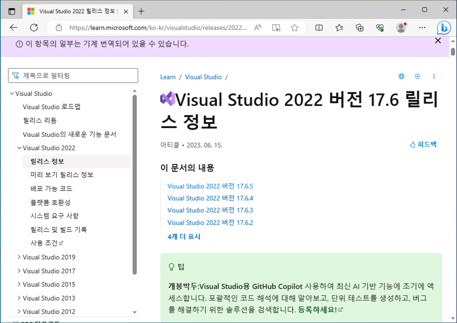Go back to the previous page
Viewport: 457px width, 323px height.
[13, 28]
